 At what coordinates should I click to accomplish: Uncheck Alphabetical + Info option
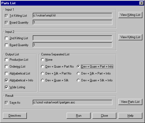point(6,80)
